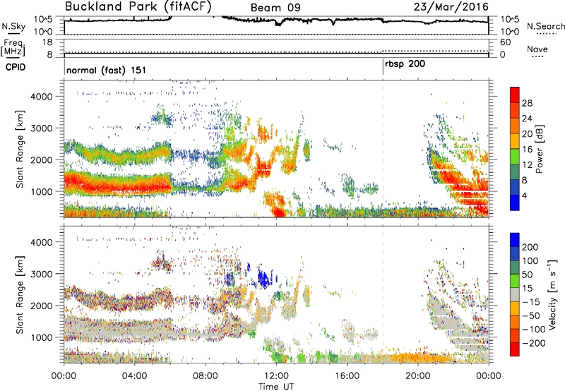Screen dimensions: 565x391
Task: Click the "Time UT" axis title
Action: click(276, 386)
